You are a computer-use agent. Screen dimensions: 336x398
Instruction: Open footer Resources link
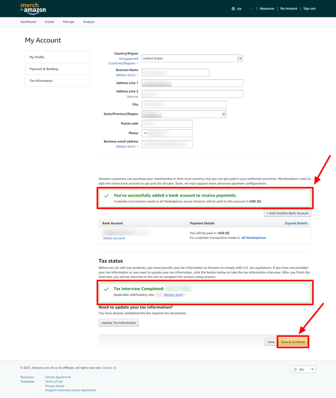pos(27,377)
